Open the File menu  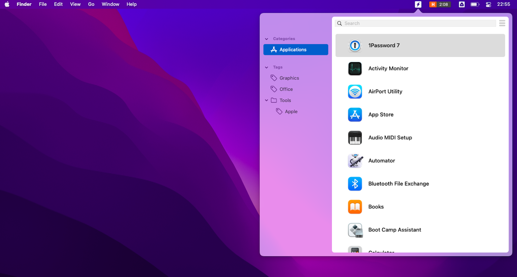coord(43,4)
